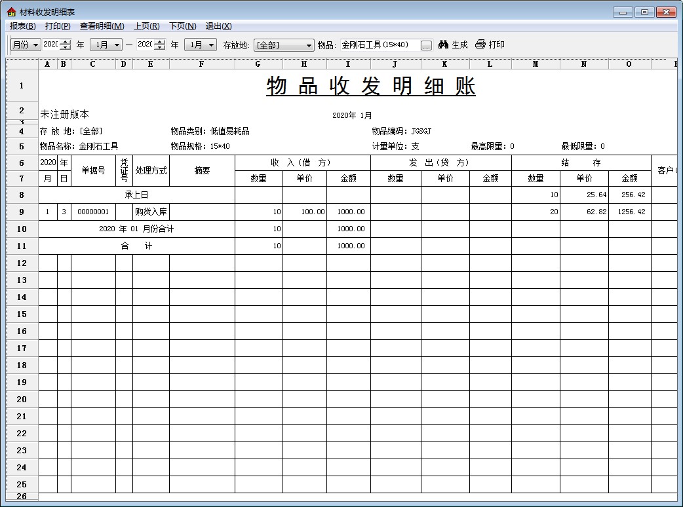Click the house app icon in title bar
The width and height of the screenshot is (683, 507).
[x=11, y=12]
